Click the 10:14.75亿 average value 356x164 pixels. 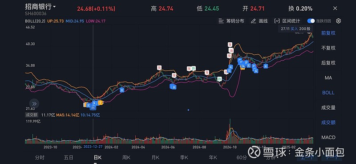point(90,115)
